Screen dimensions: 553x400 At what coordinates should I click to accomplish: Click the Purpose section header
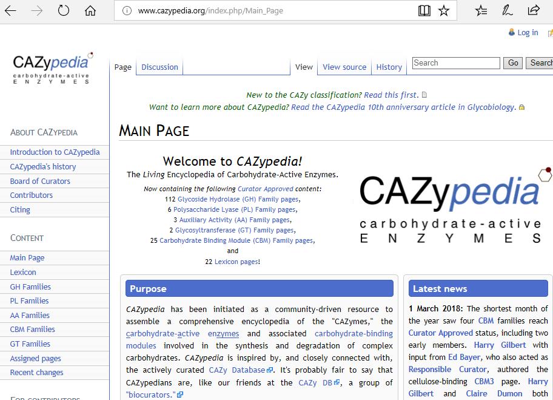260,288
